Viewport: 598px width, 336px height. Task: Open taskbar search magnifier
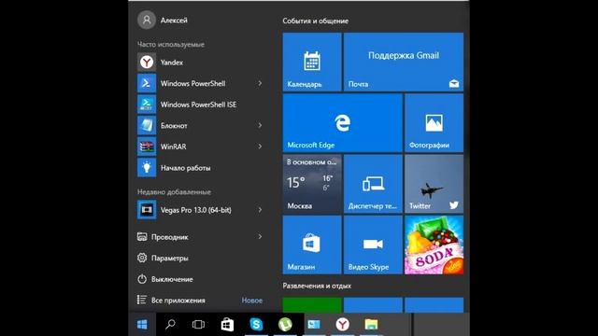coord(170,325)
